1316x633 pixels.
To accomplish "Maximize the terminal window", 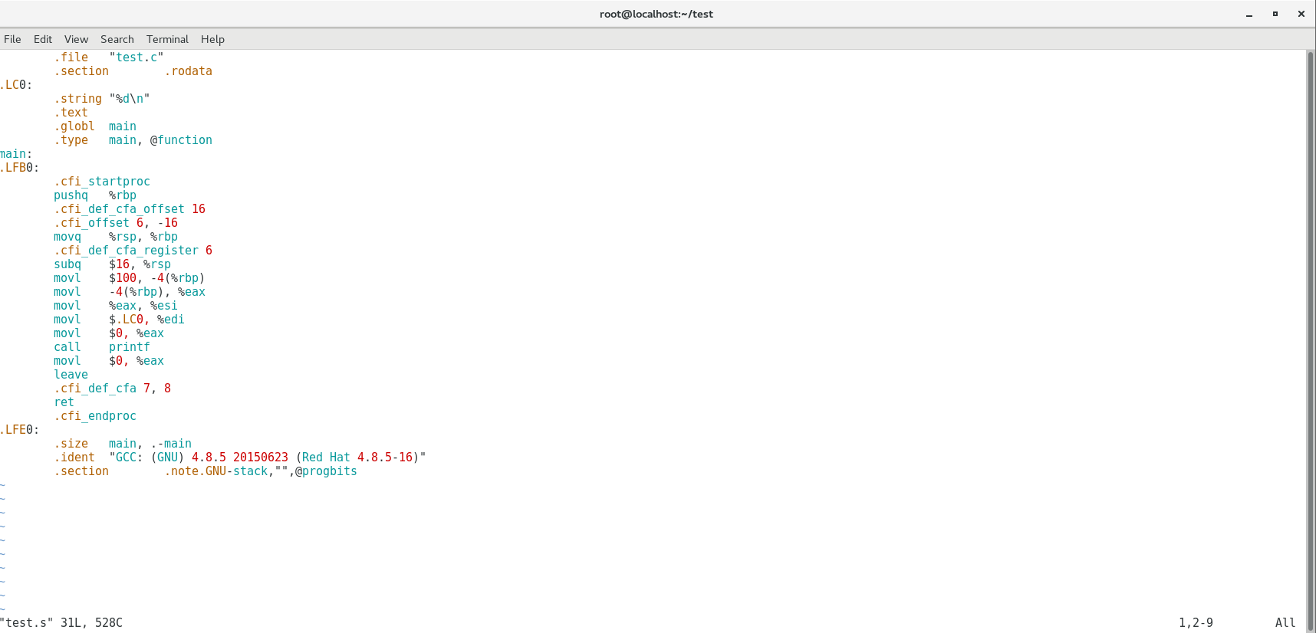I will tap(1275, 14).
